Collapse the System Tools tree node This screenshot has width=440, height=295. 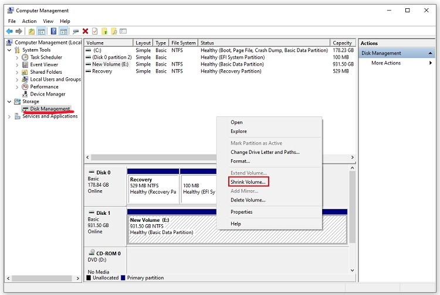click(9, 50)
